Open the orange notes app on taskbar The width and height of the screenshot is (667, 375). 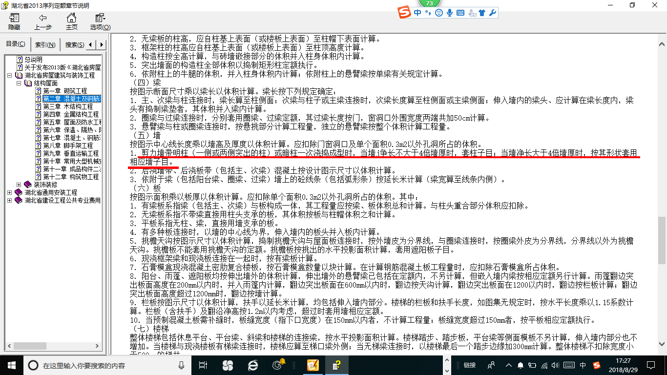313,365
